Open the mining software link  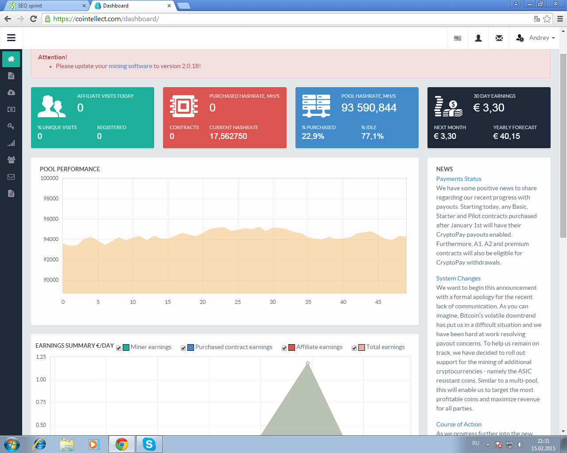130,66
